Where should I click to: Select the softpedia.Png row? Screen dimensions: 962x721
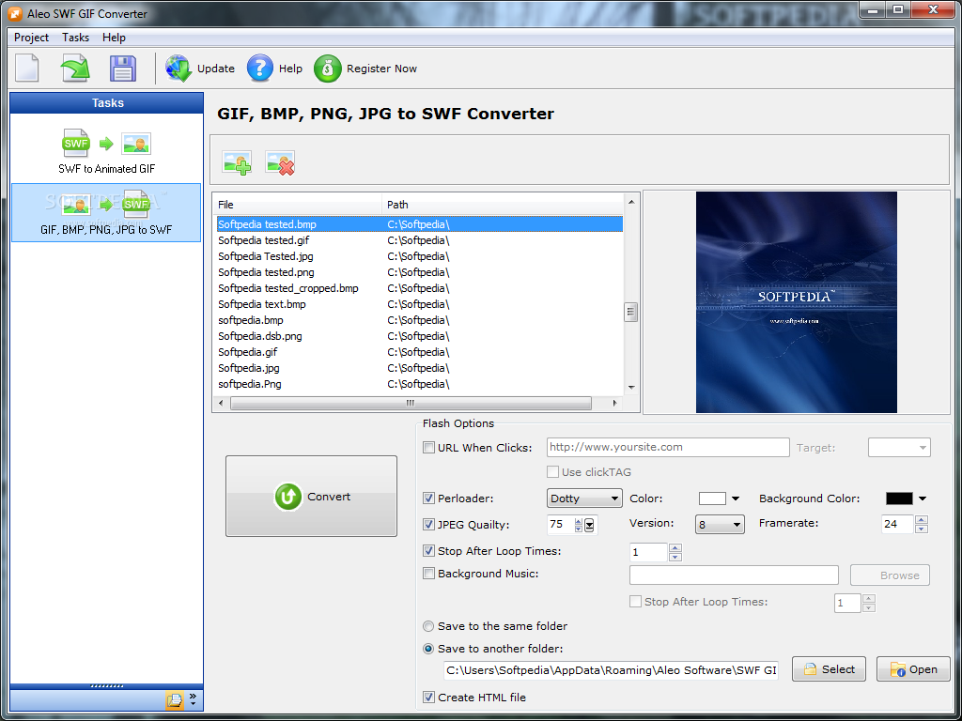click(x=420, y=384)
